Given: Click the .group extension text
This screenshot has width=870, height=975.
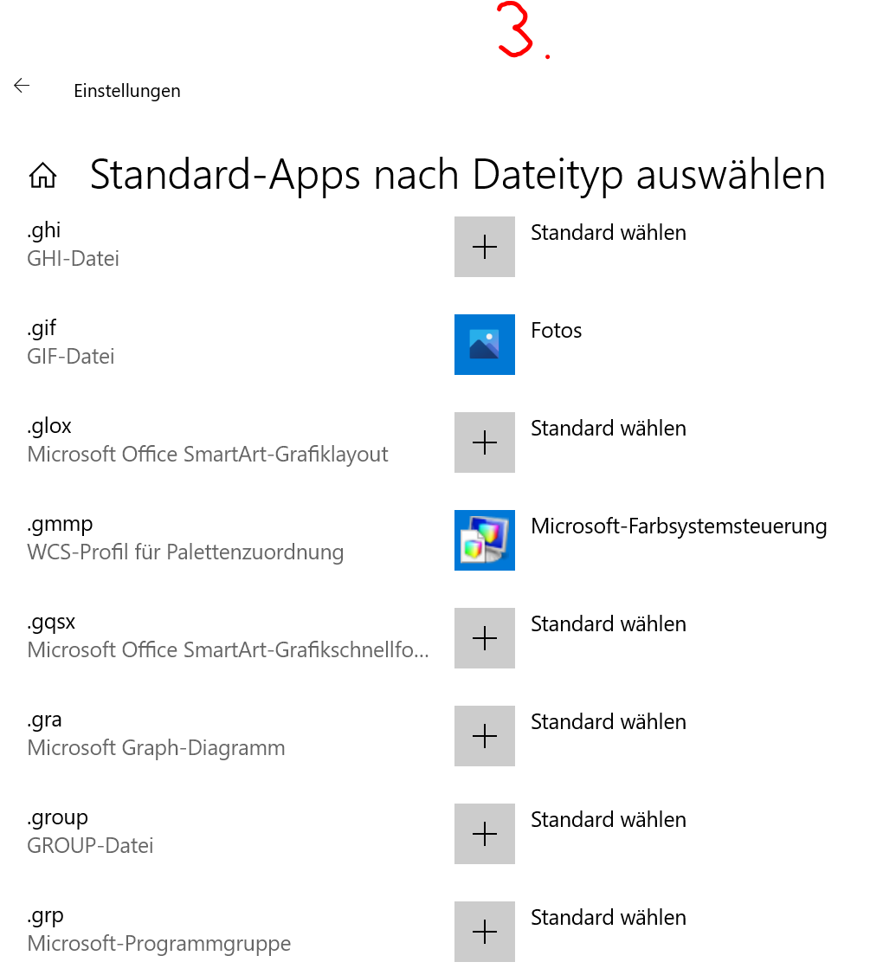Looking at the screenshot, I should [57, 818].
